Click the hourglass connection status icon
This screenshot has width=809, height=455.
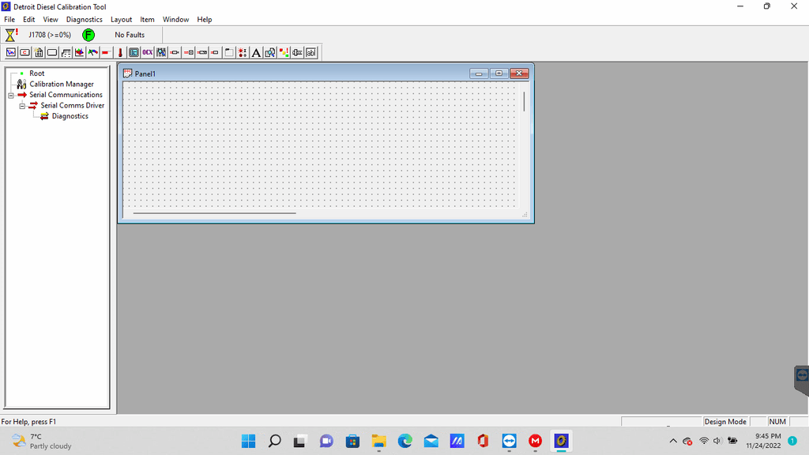pyautogui.click(x=11, y=35)
